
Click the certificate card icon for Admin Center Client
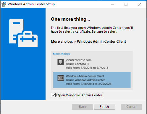point(61,78)
